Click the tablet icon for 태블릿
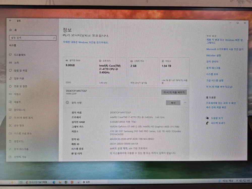 point(10,102)
